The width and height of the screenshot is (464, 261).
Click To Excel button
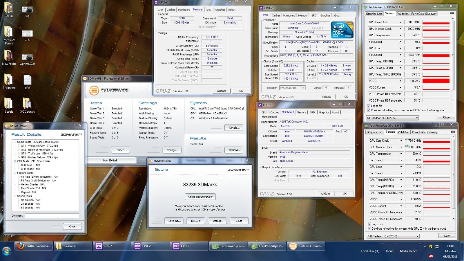pyautogui.click(x=195, y=221)
